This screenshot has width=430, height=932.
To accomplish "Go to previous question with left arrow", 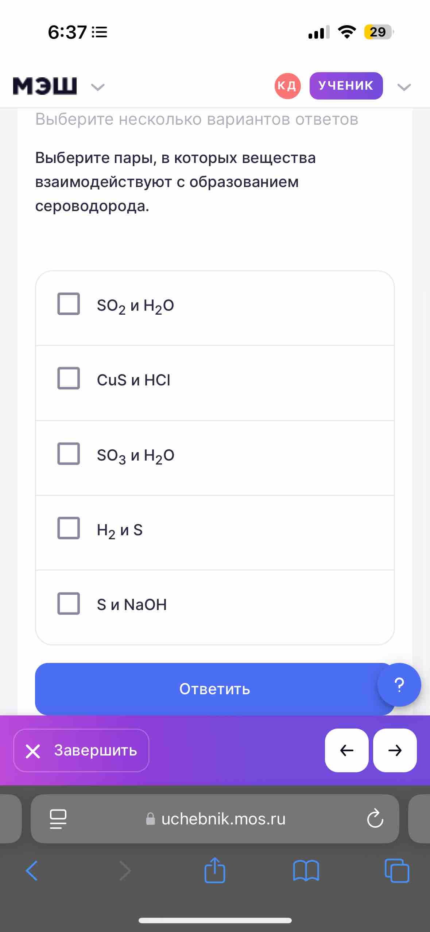I will tap(346, 750).
